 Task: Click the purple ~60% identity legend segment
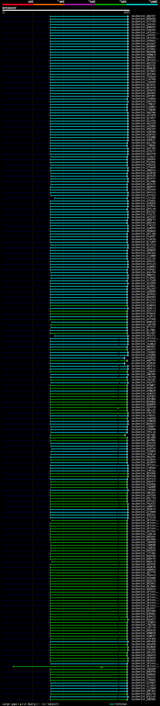[x=80, y=5]
